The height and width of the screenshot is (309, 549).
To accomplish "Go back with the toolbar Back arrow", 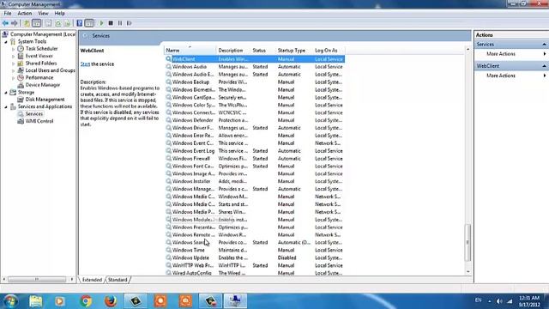I will pyautogui.click(x=5, y=23).
